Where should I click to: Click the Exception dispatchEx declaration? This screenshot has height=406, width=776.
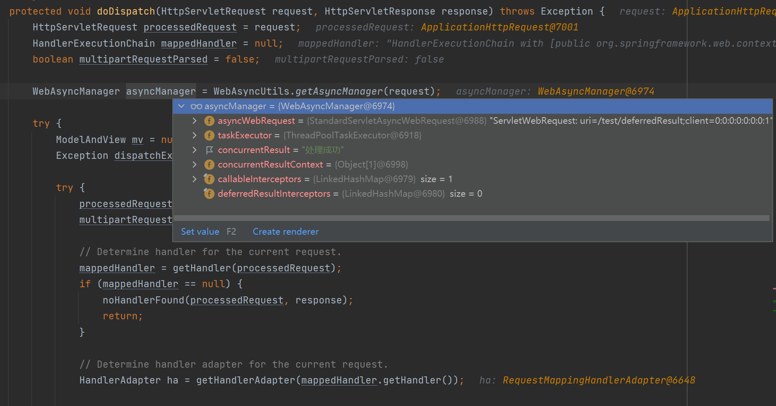114,155
